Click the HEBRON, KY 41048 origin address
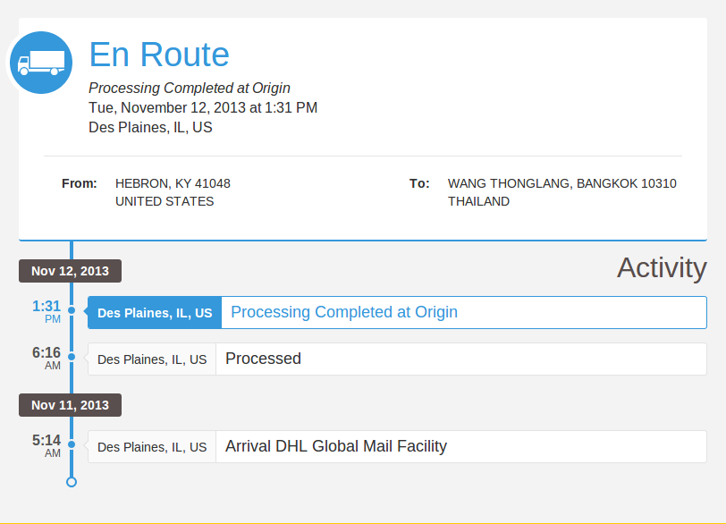 [173, 183]
